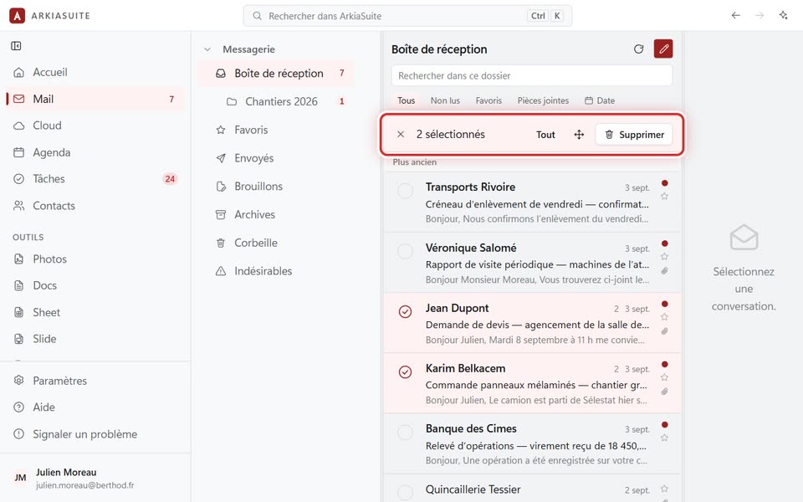The height and width of the screenshot is (502, 803).
Task: Switch to the Pièces jointes filter tab
Action: 543,100
